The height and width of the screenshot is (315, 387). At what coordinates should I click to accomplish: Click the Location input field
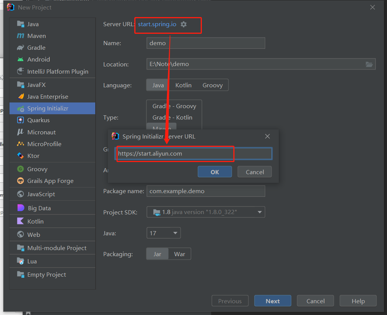(x=261, y=64)
